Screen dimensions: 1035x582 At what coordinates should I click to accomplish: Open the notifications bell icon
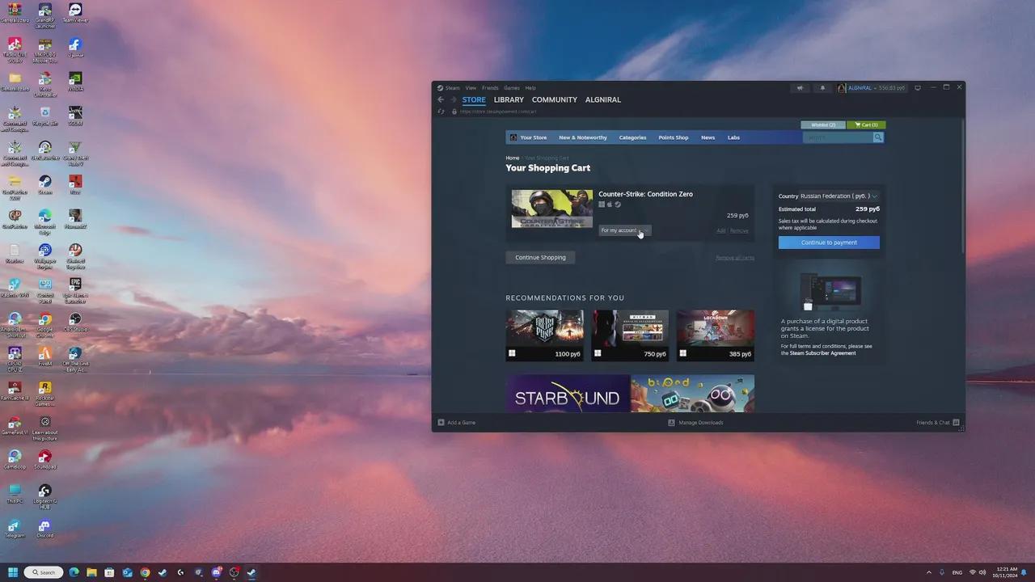click(823, 88)
